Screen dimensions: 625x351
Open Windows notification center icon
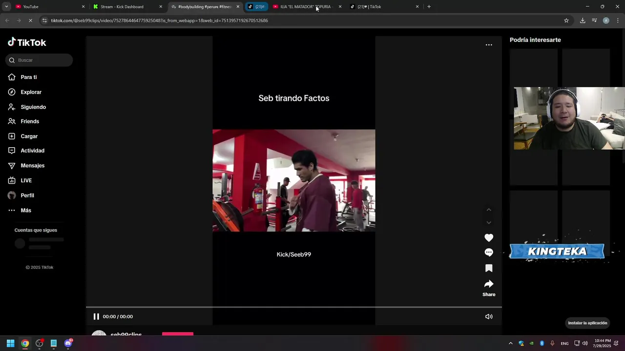[x=616, y=343]
